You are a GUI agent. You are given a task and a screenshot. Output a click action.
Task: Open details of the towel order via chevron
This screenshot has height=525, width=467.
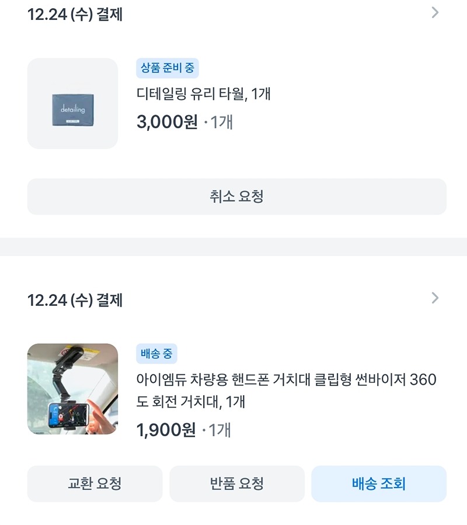435,13
